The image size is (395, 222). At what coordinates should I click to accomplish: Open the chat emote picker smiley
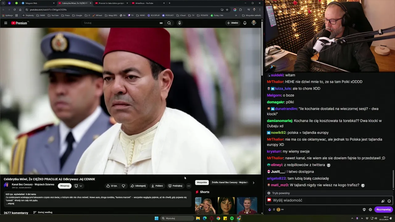[389, 201]
